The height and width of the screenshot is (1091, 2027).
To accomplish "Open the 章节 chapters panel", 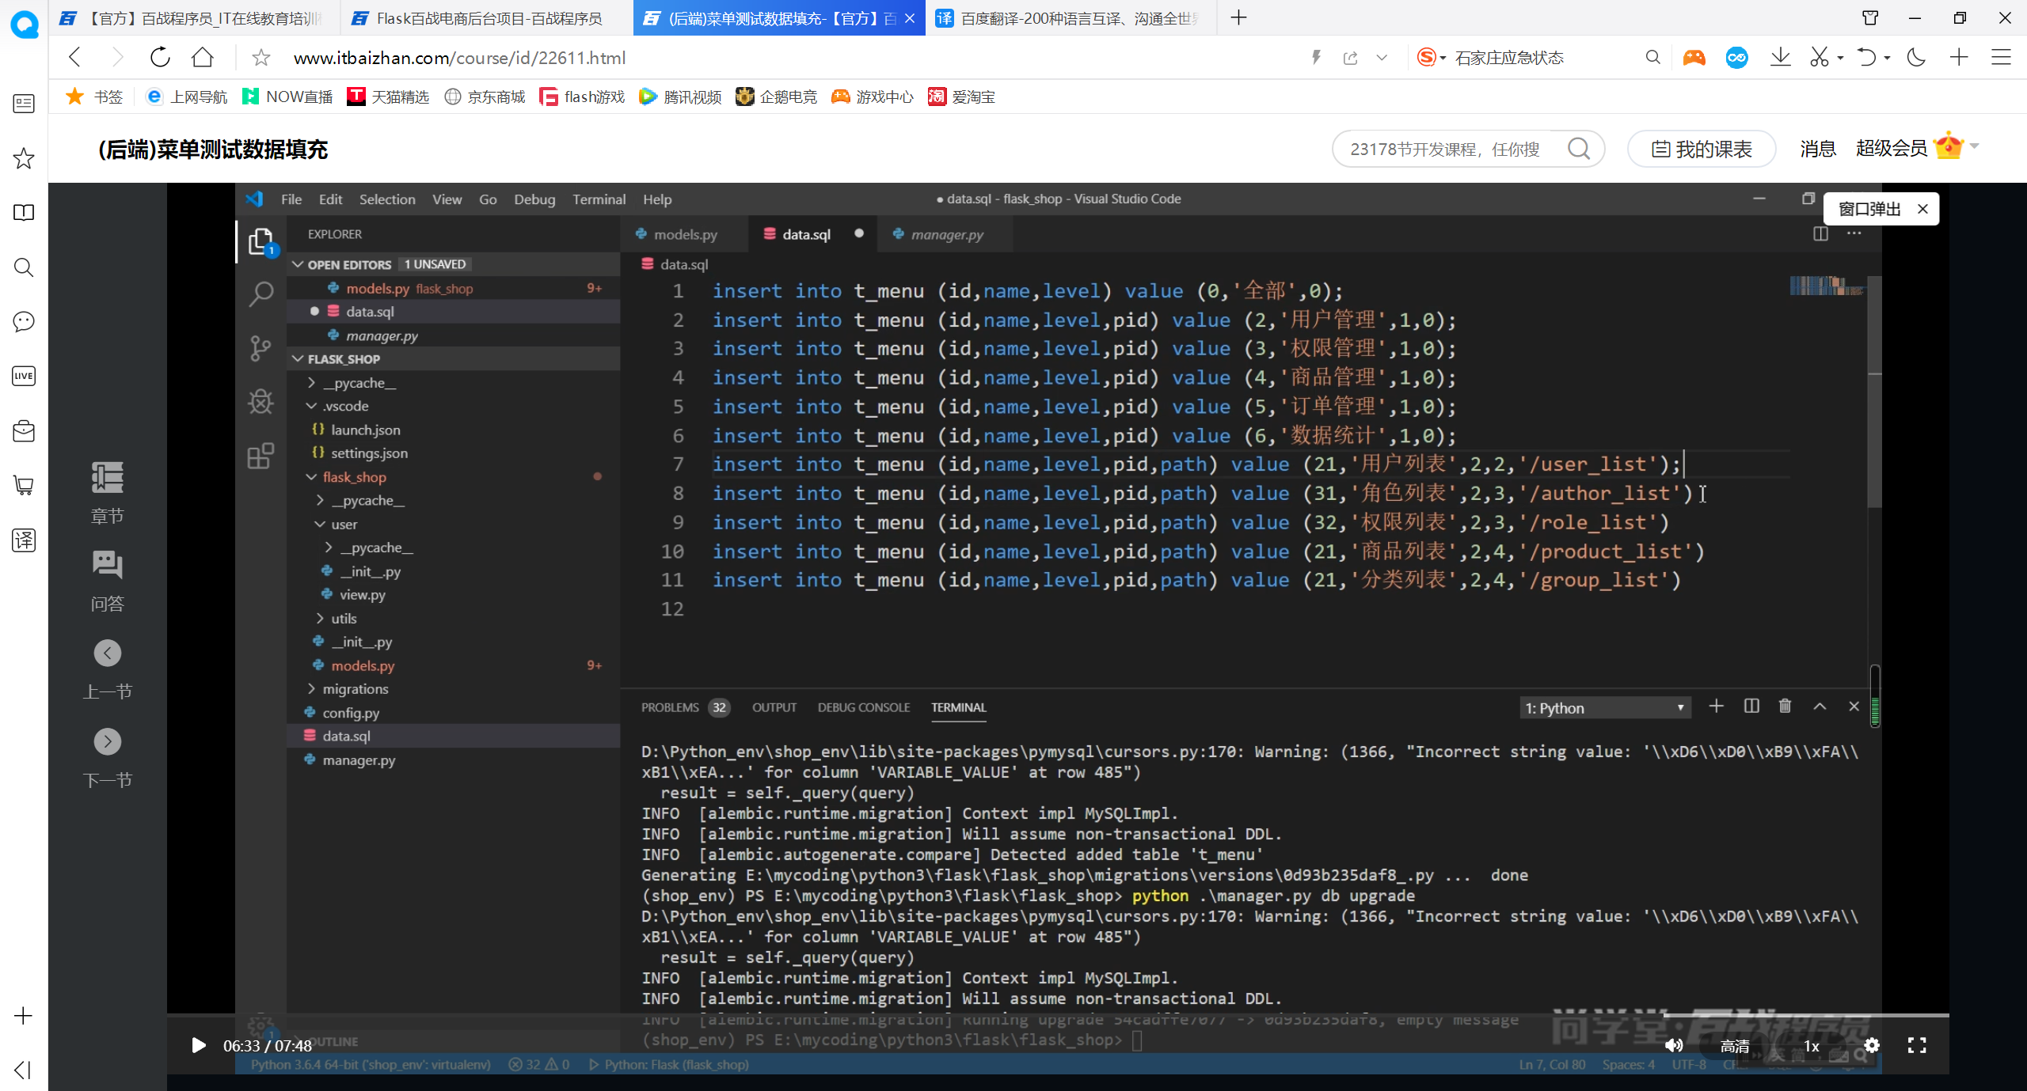I will (108, 493).
